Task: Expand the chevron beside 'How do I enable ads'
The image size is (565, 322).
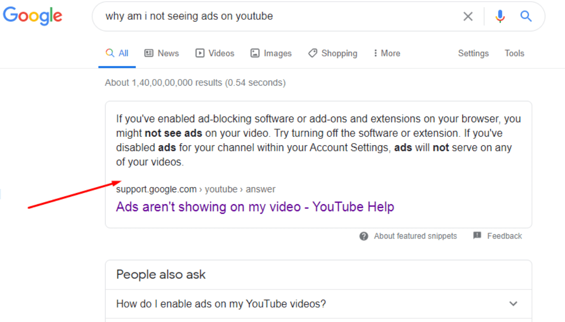Action: tap(513, 304)
